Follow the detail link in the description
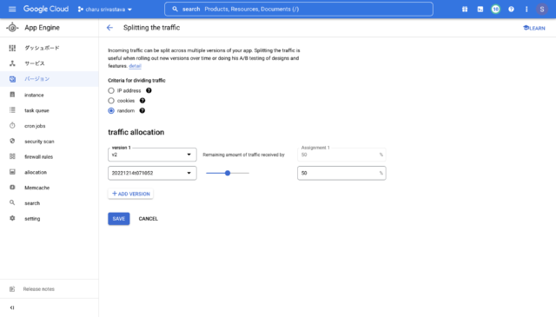The width and height of the screenshot is (556, 317). (135, 66)
